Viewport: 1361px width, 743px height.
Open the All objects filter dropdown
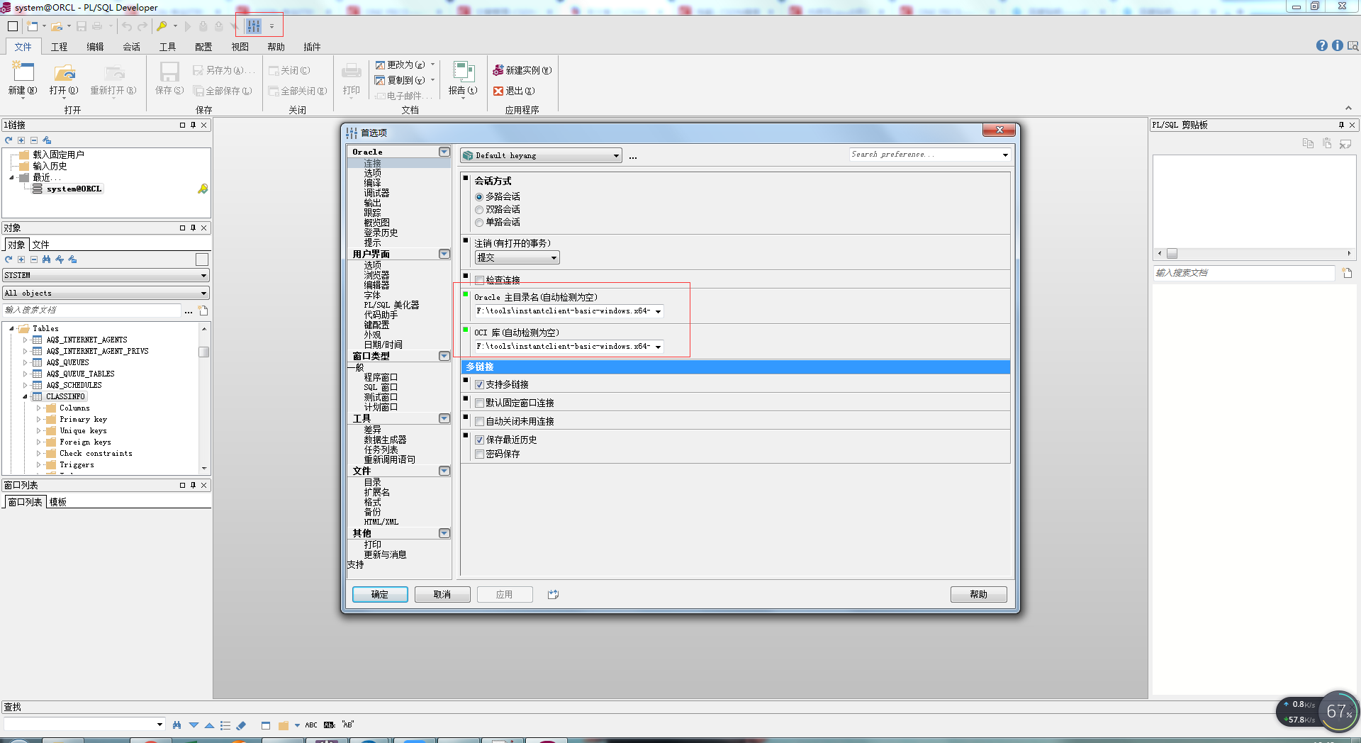pos(106,293)
